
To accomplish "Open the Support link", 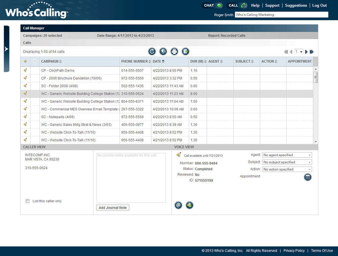I will (x=272, y=5).
